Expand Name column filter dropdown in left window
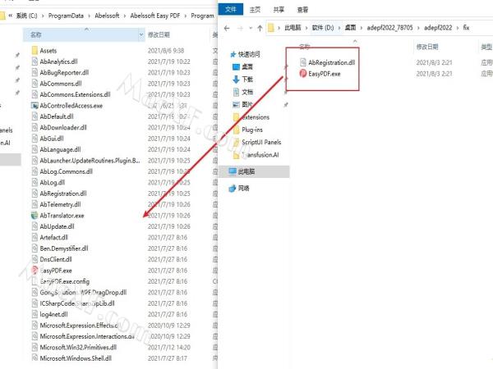Image resolution: width=493 pixels, height=369 pixels. pyautogui.click(x=141, y=34)
